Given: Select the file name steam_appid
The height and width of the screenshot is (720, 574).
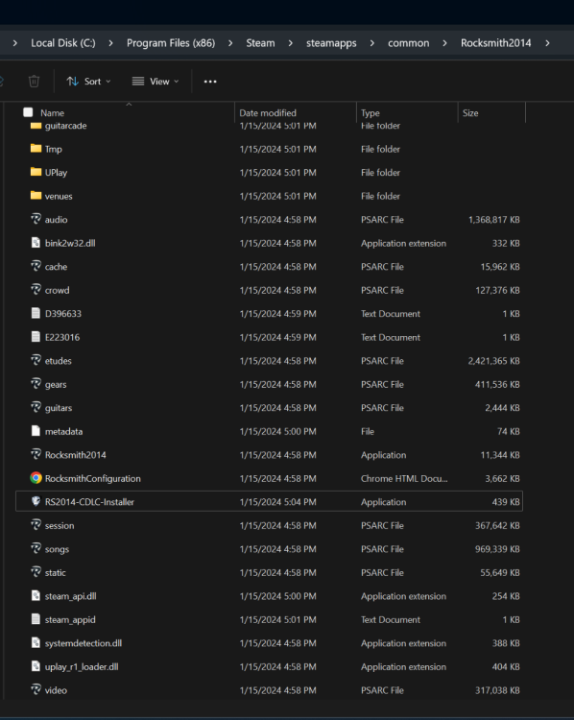Looking at the screenshot, I should click(x=70, y=620).
